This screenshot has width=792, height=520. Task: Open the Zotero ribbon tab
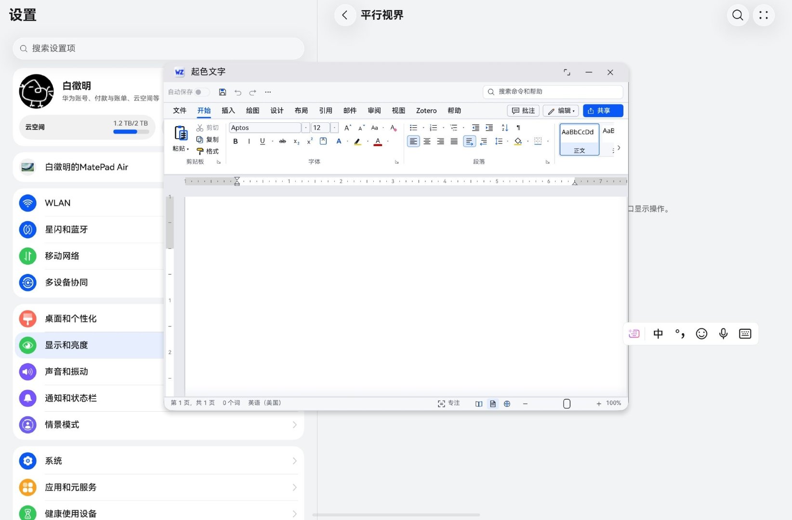426,111
